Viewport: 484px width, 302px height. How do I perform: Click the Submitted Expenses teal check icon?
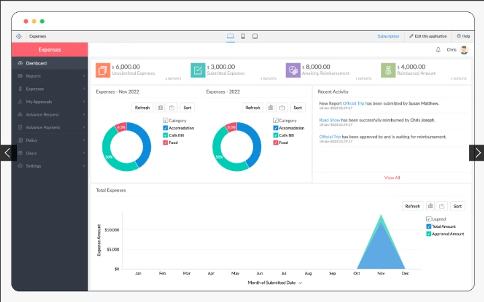pyautogui.click(x=198, y=71)
